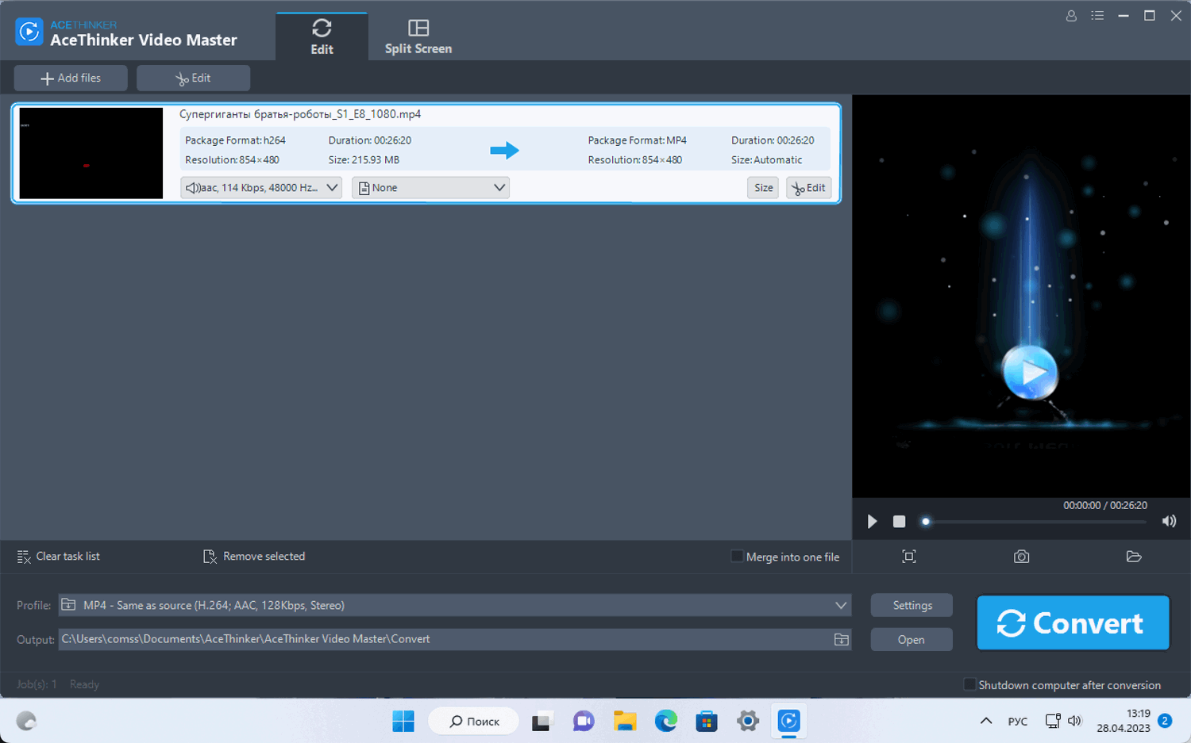Click the output text 'Package Format: MP4'

tap(637, 140)
